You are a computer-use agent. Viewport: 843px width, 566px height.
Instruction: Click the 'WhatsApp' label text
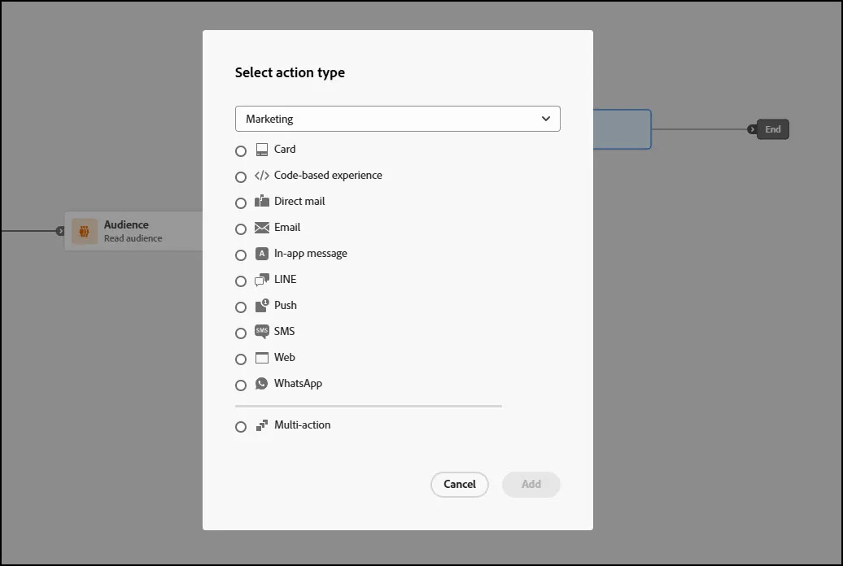pos(299,384)
